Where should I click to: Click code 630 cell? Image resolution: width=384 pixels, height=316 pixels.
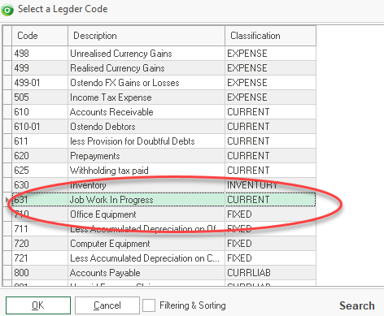(x=40, y=185)
